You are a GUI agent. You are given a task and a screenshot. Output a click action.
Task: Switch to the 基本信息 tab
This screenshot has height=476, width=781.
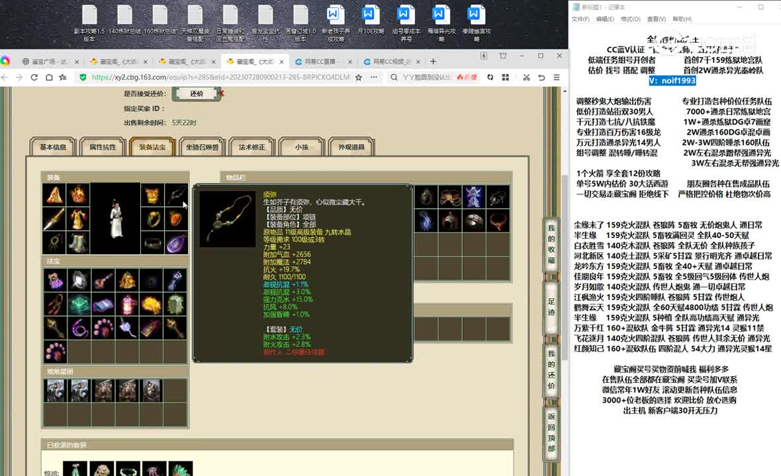coord(53,147)
